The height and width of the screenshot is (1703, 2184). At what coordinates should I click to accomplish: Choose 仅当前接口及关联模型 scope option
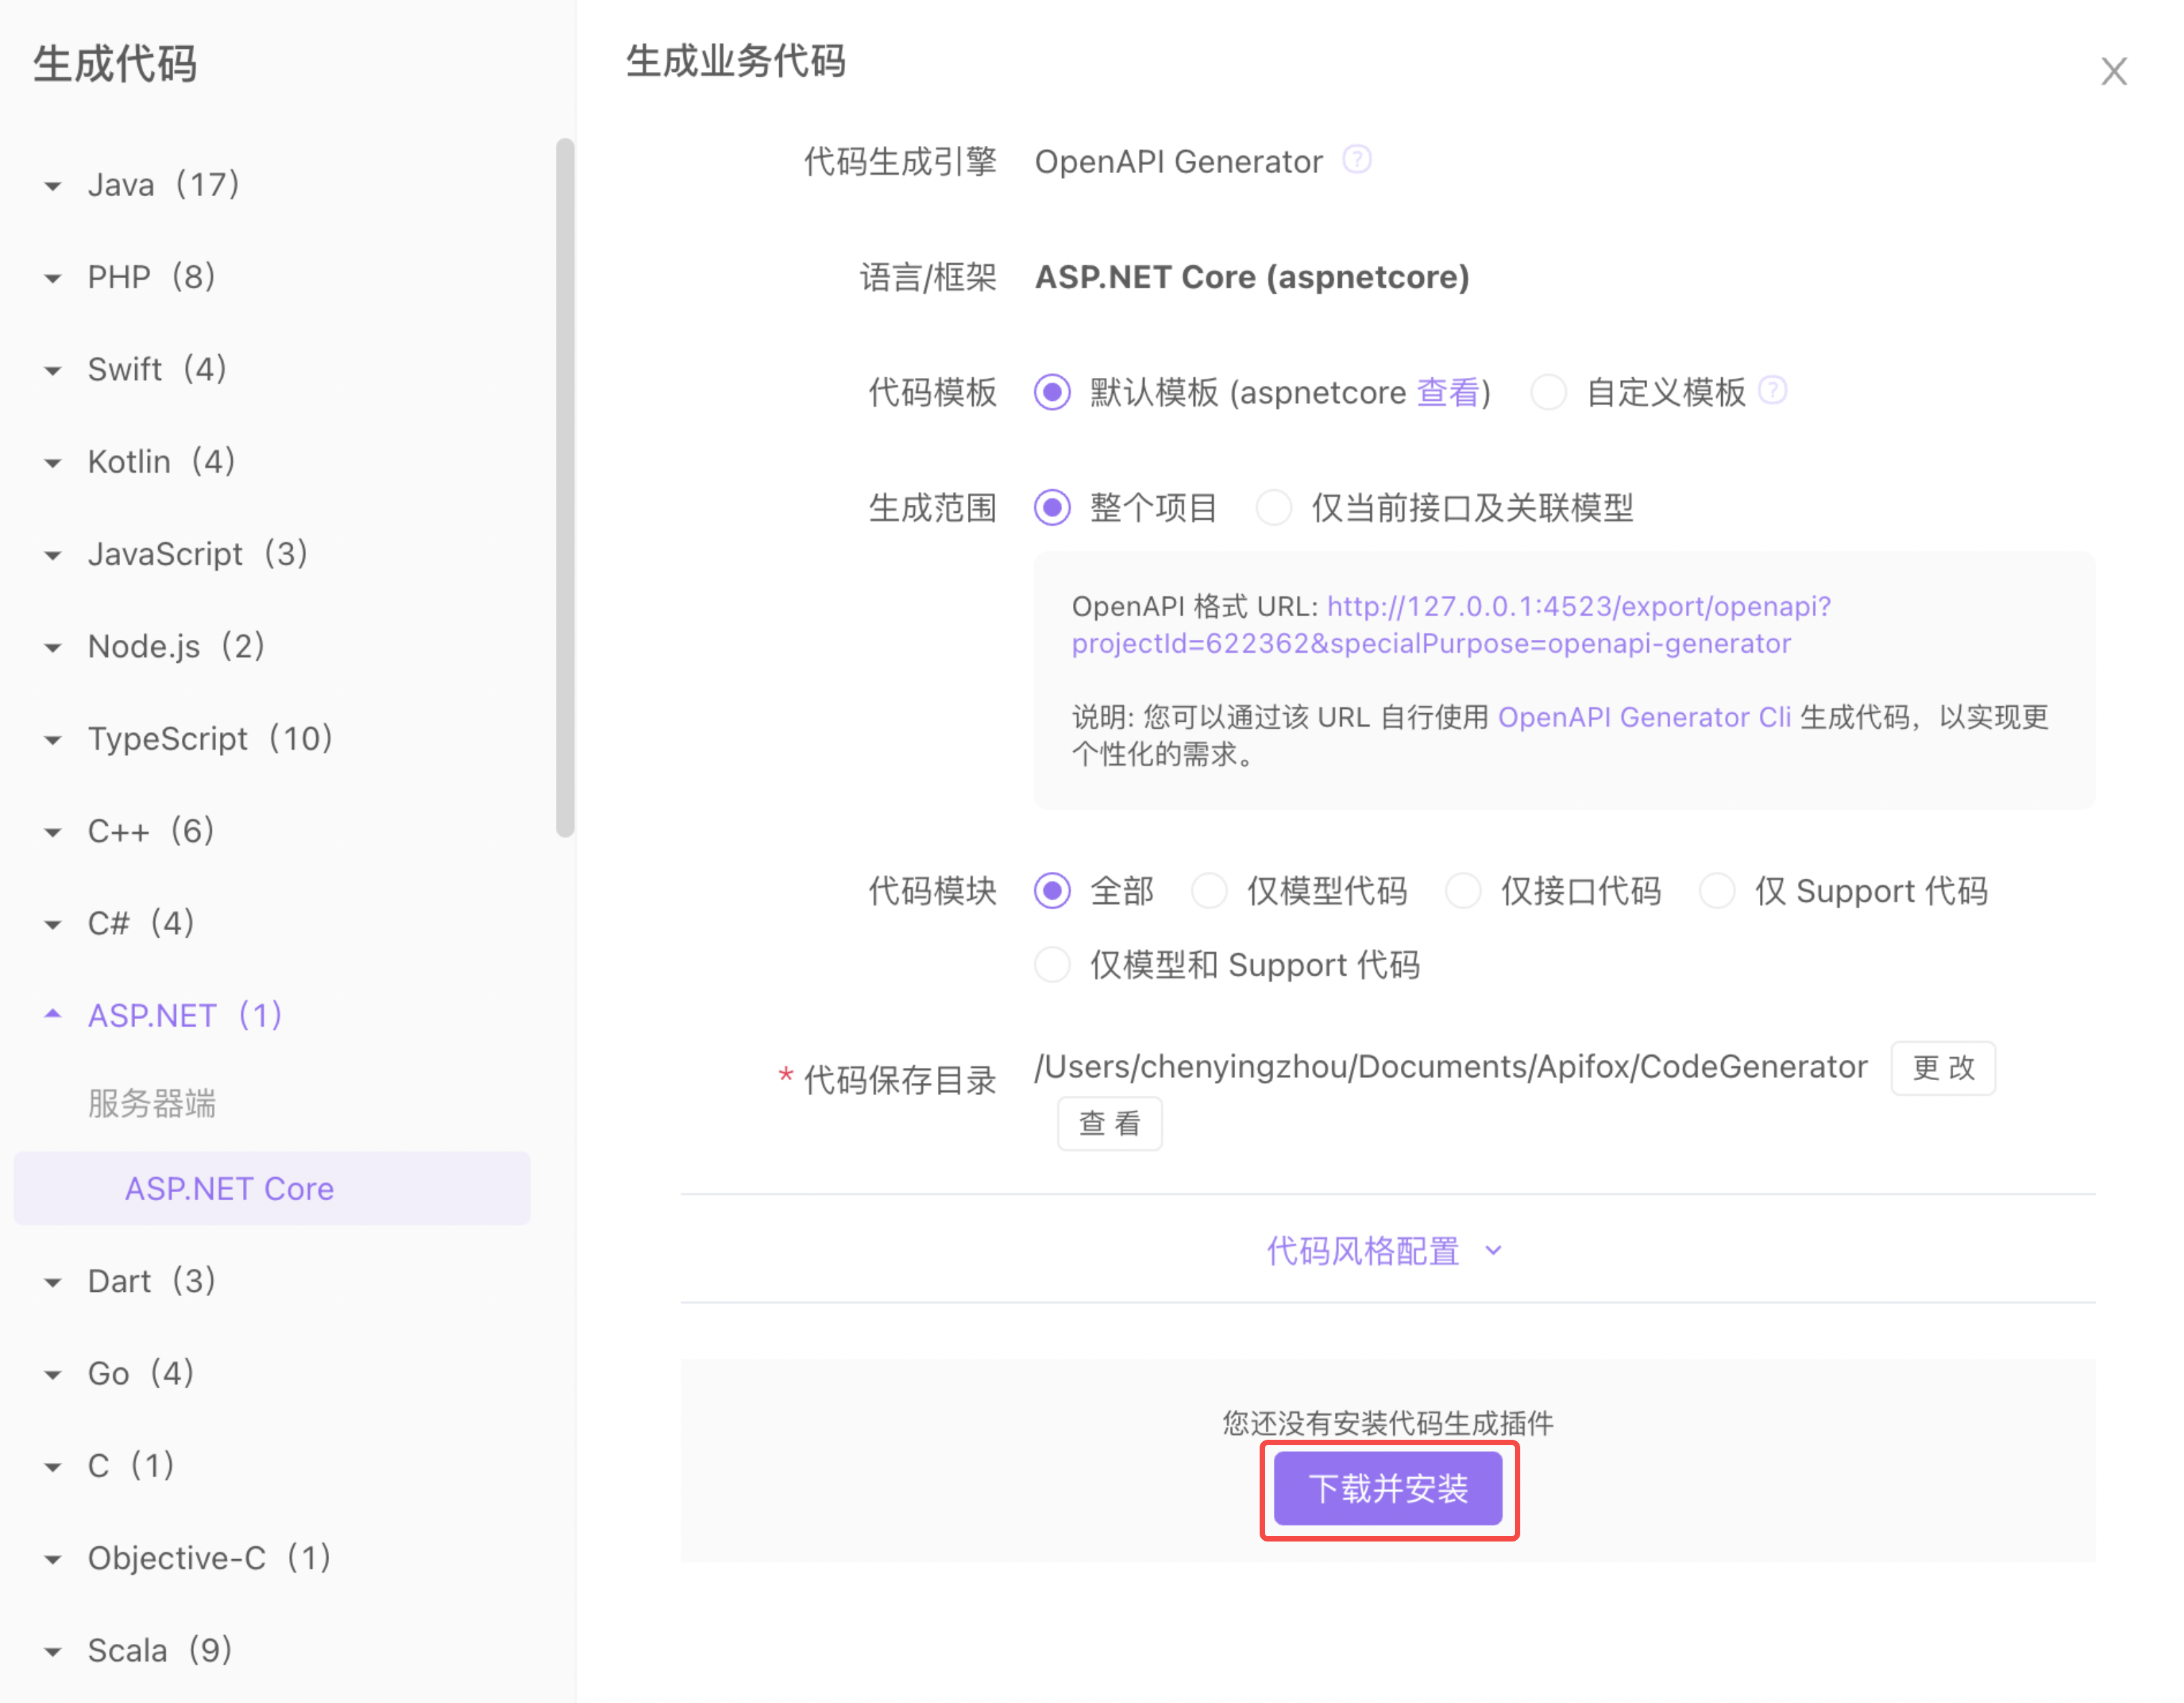pos(1274,508)
